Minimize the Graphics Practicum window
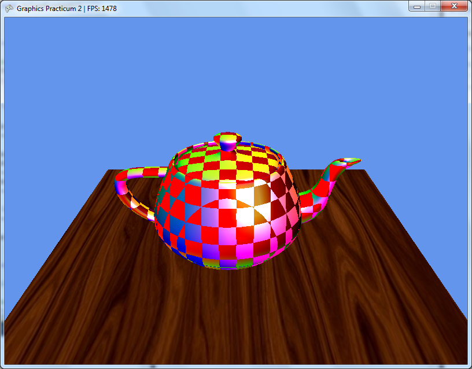This screenshot has height=369, width=472. point(417,6)
